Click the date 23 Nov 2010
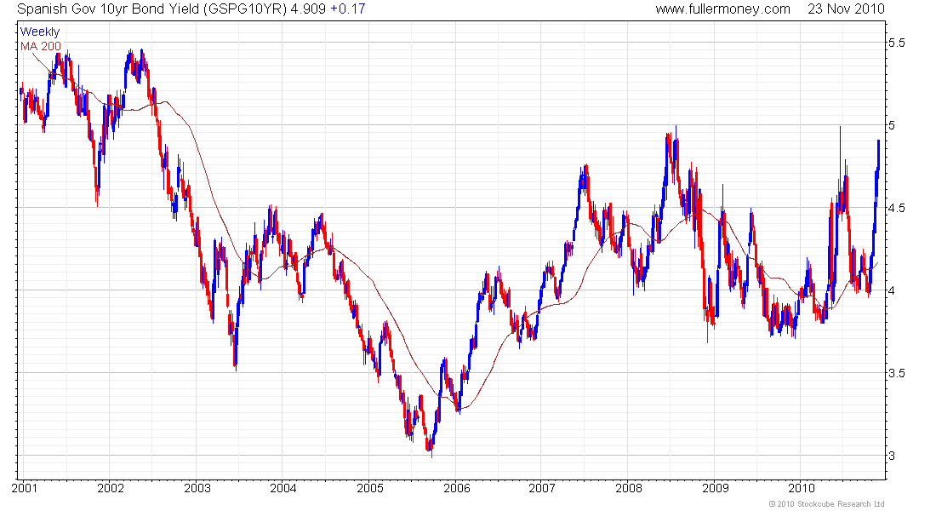The height and width of the screenshot is (511, 936). coord(846,9)
